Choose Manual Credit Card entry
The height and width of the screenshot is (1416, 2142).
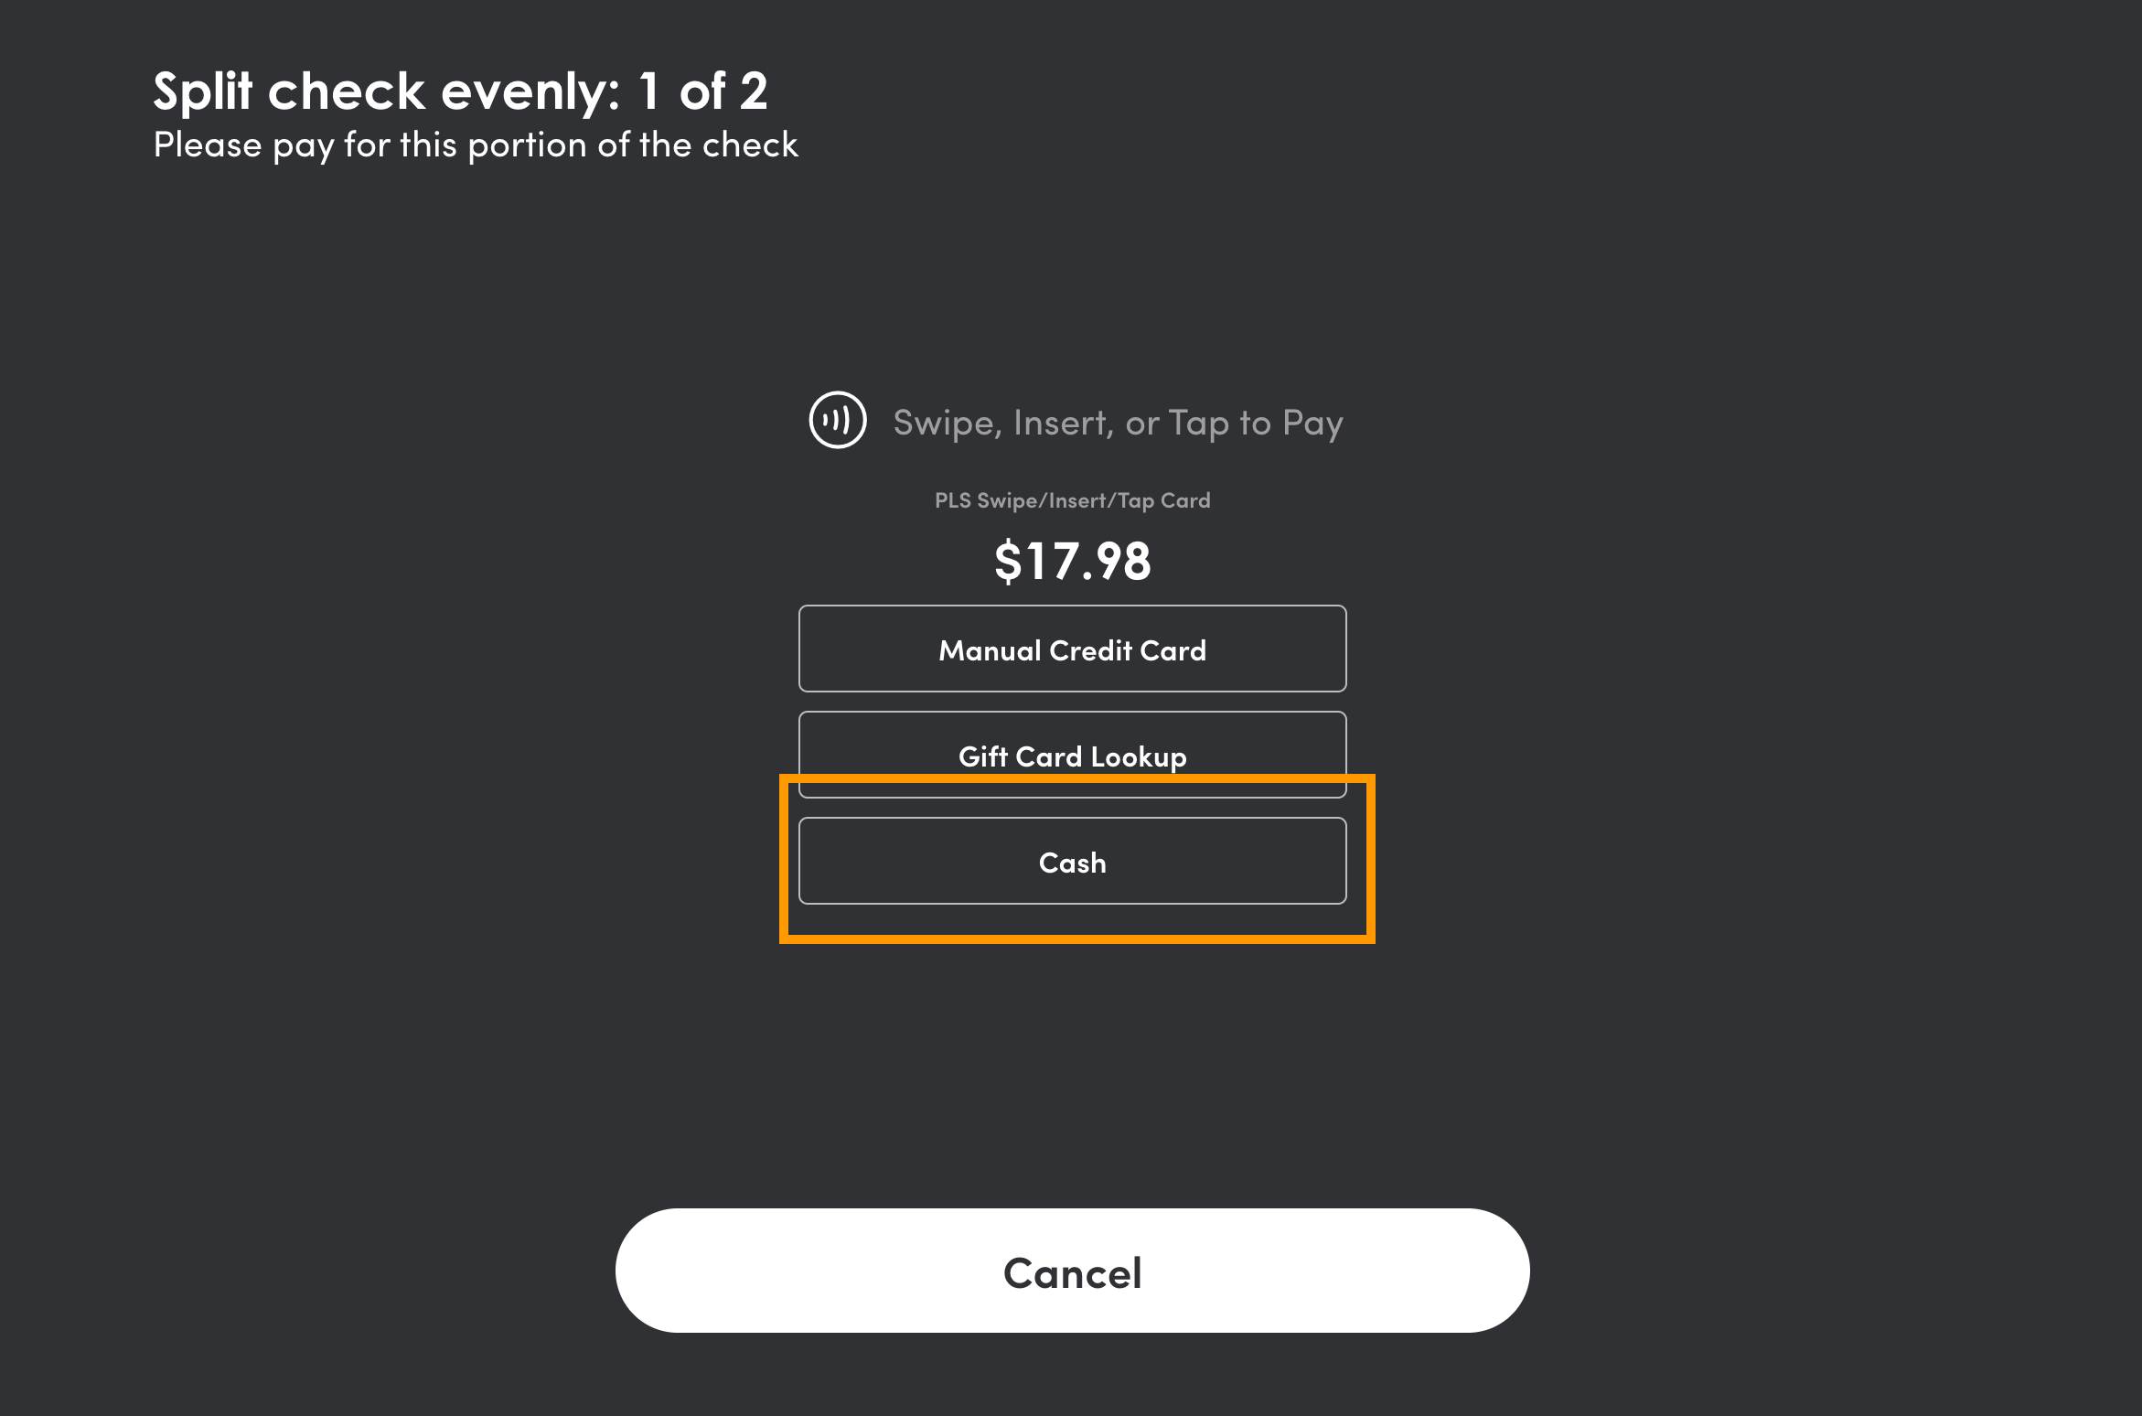tap(1072, 649)
